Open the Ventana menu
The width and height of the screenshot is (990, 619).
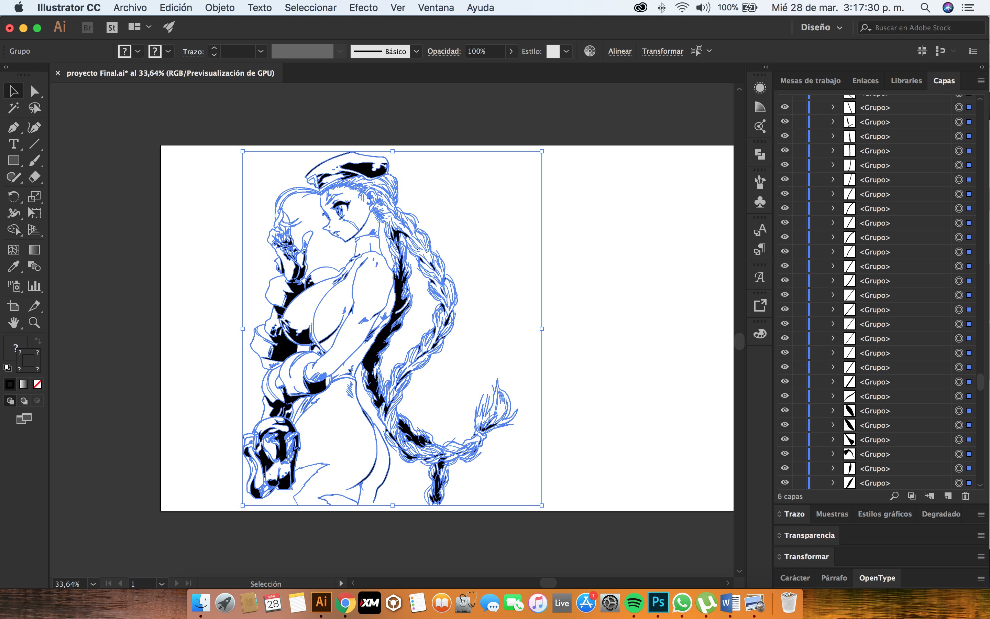pos(436,7)
